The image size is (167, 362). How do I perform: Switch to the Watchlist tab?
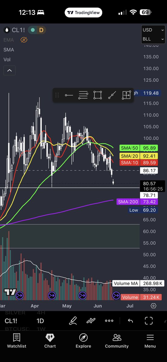tap(17, 341)
